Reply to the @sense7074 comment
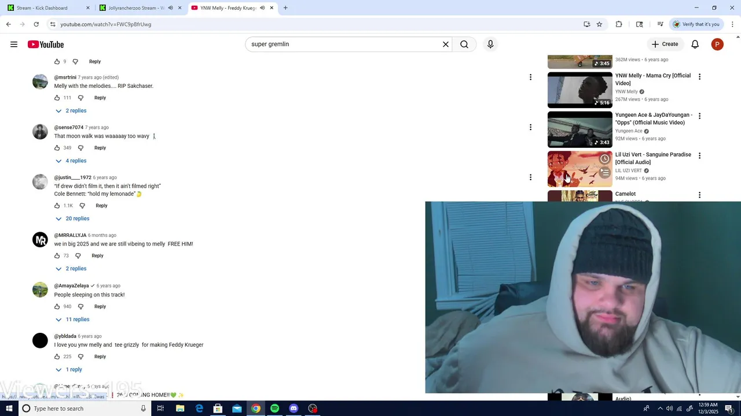Screen dimensions: 741x416 (100, 148)
